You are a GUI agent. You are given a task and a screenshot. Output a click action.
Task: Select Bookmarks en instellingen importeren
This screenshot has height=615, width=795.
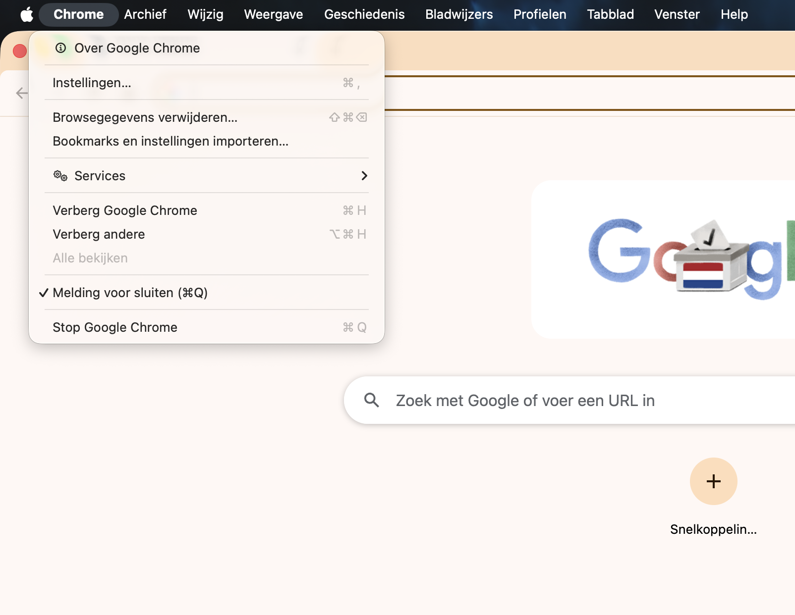coord(170,141)
